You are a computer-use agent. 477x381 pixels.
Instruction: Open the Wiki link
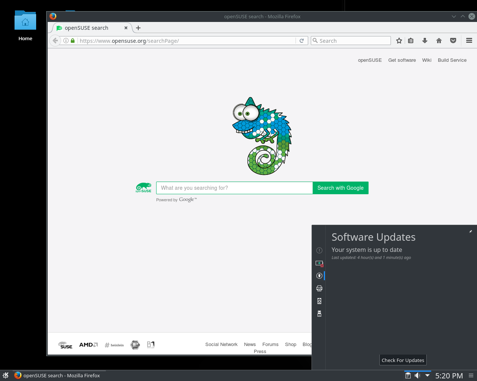pos(427,60)
